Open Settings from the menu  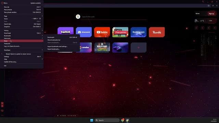pyautogui.click(x=22, y=57)
